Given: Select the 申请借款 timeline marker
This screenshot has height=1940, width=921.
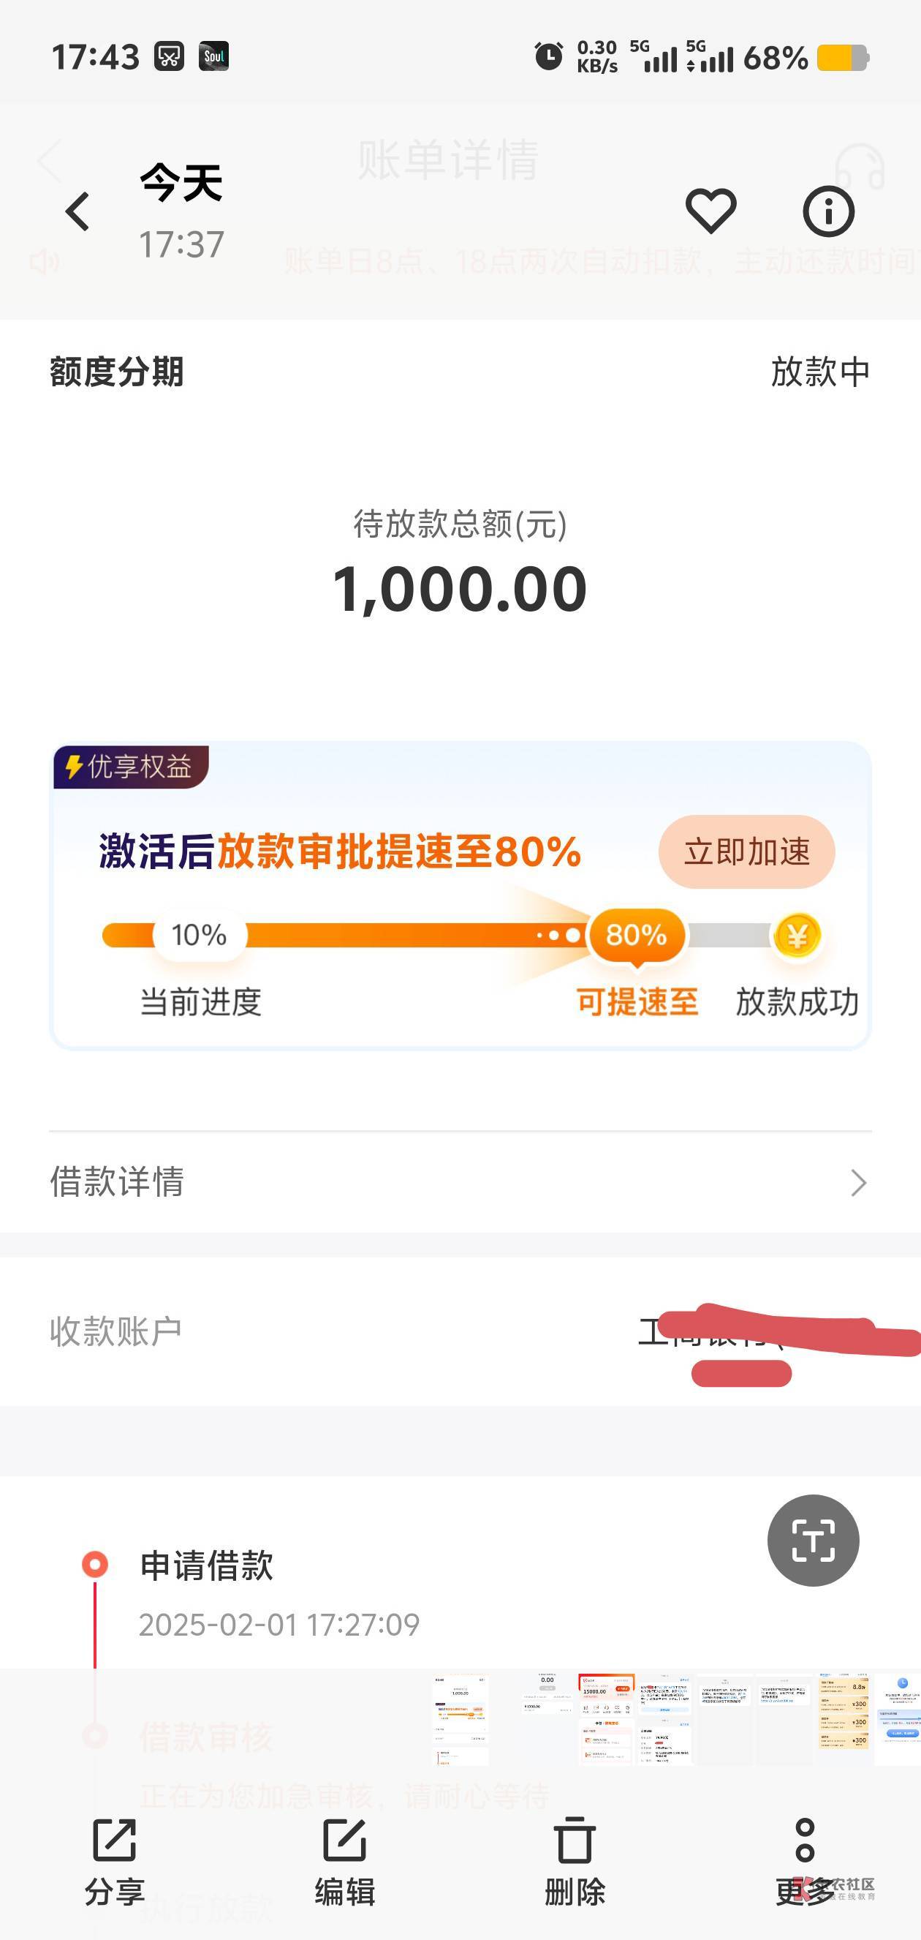Looking at the screenshot, I should click(x=95, y=1564).
